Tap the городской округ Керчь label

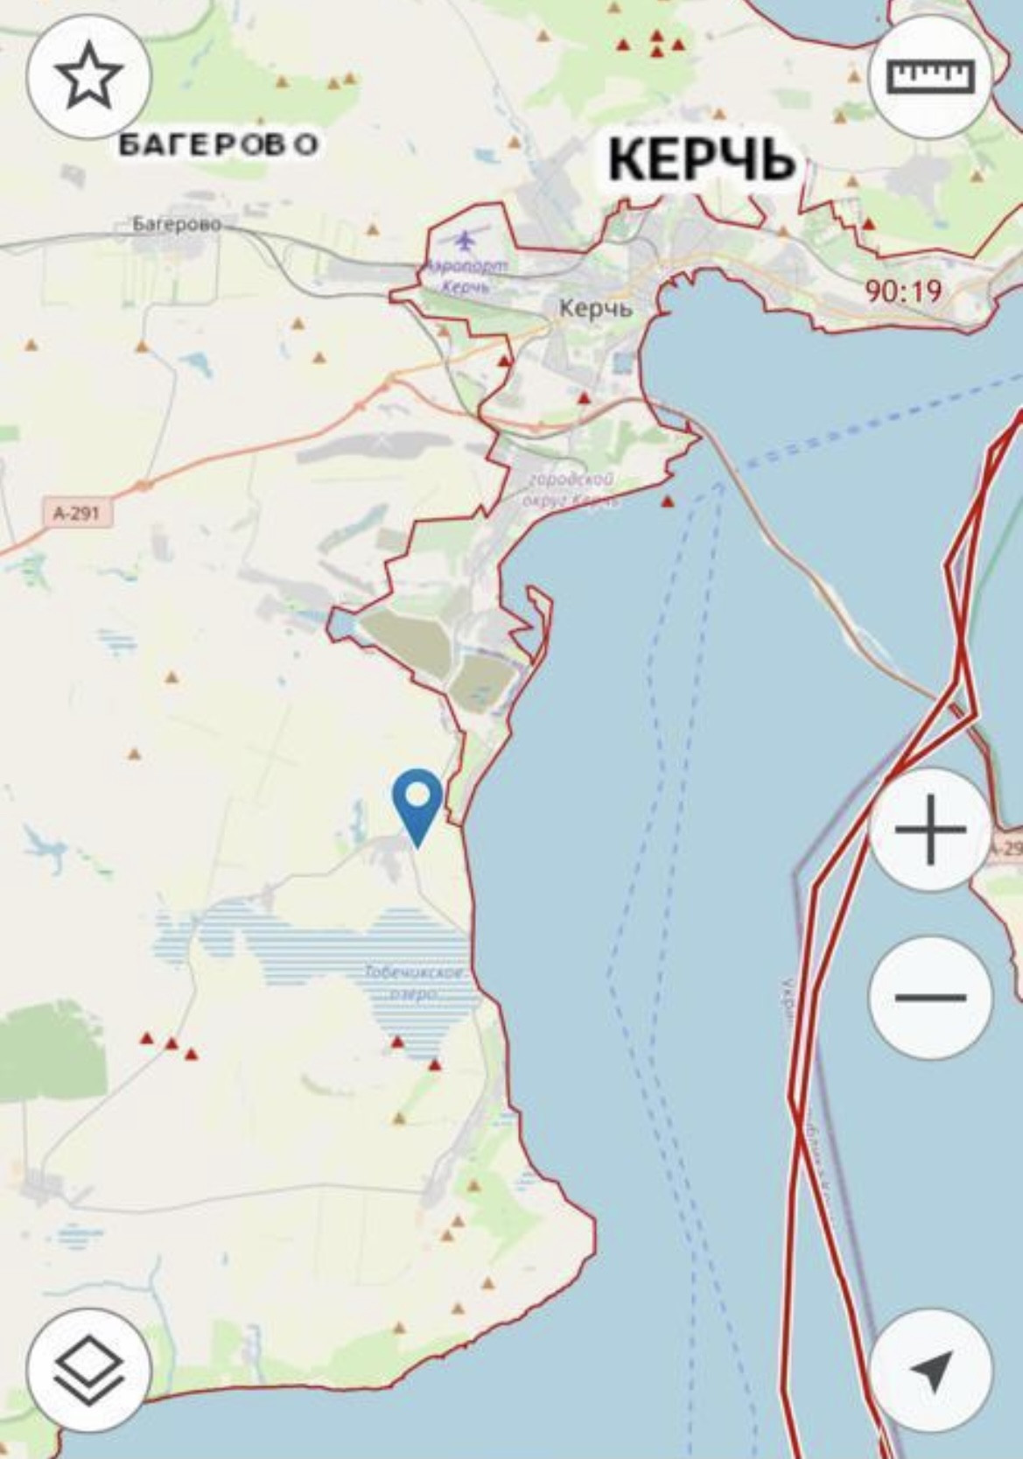pos(571,490)
